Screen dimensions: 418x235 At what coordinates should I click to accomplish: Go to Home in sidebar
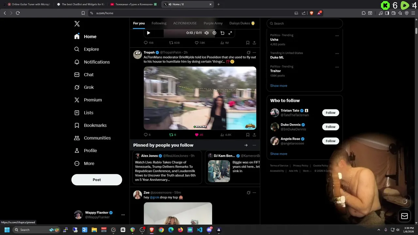[85, 37]
